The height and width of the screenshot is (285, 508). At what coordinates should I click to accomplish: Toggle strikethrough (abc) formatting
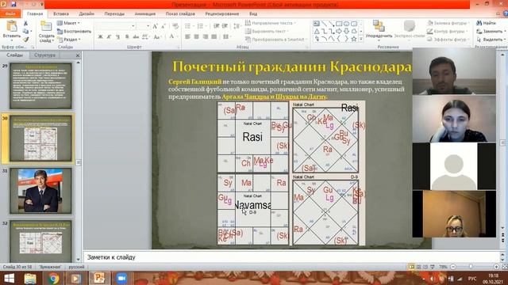(x=136, y=37)
